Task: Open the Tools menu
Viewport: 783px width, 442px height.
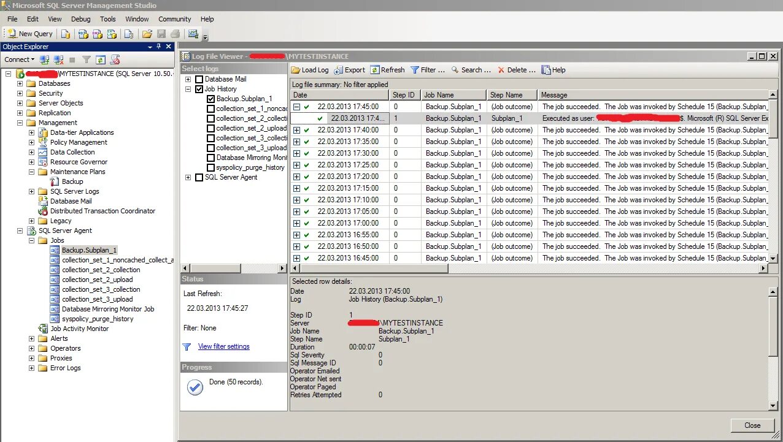Action: [108, 19]
